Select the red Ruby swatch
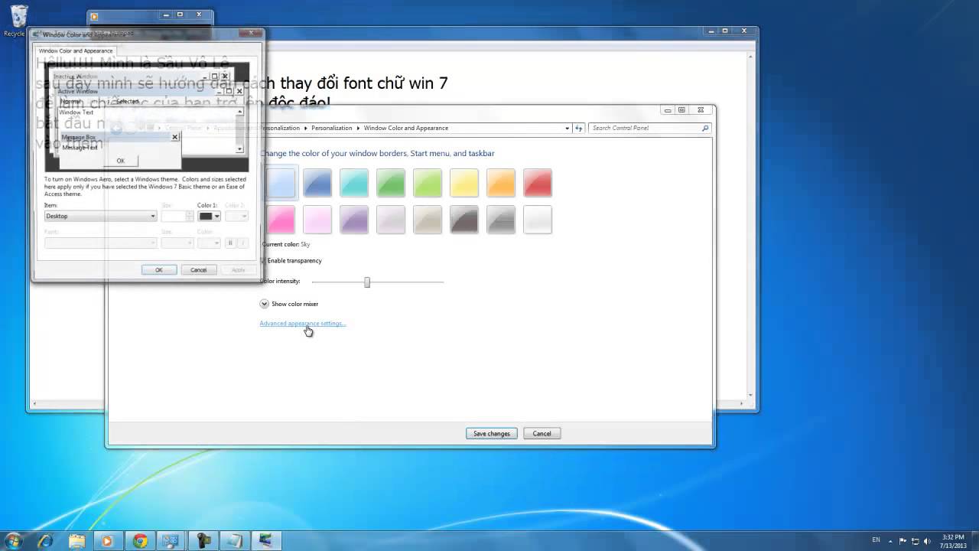The image size is (979, 551). coord(538,183)
